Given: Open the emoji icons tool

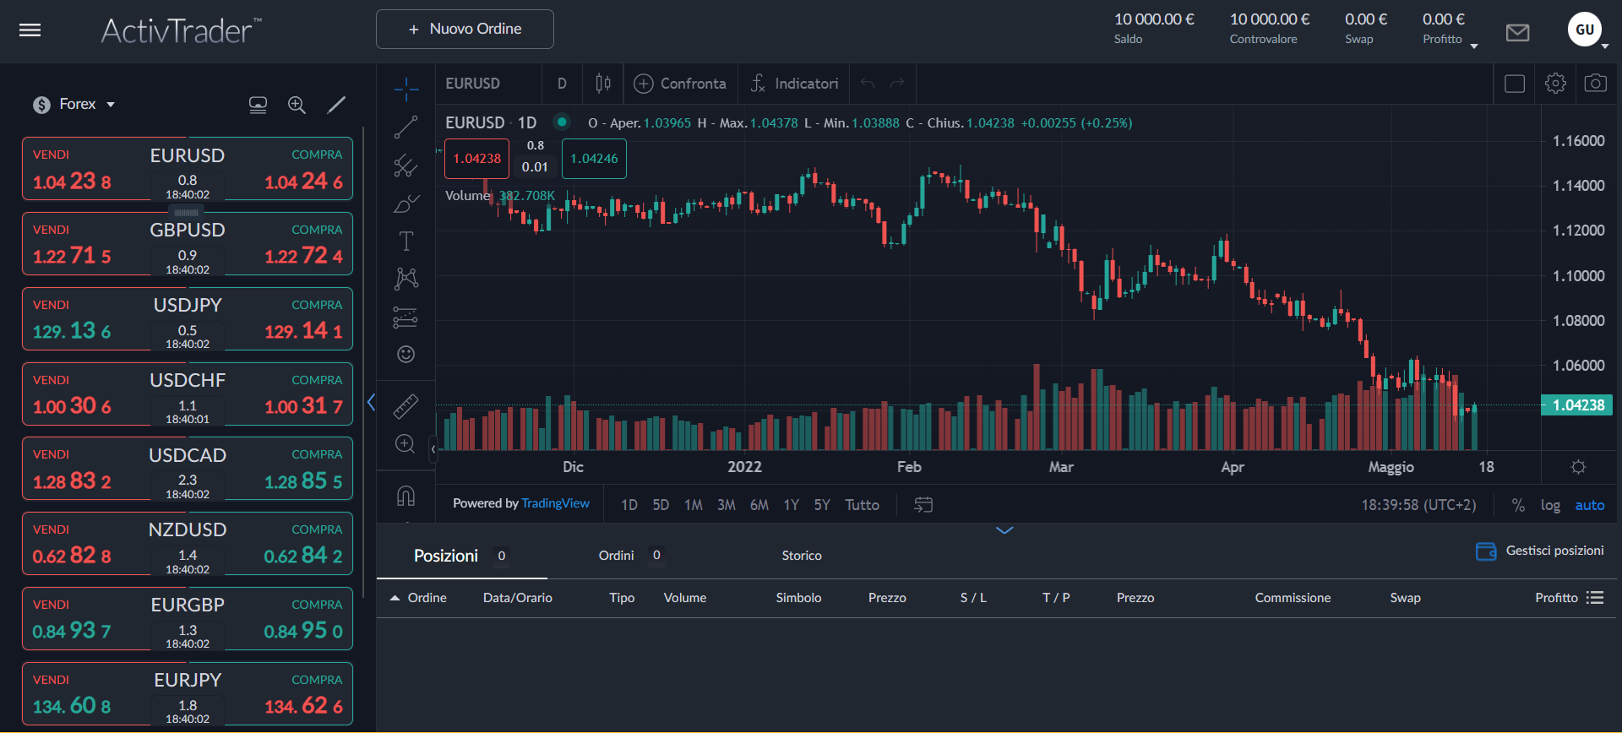Looking at the screenshot, I should tap(406, 354).
